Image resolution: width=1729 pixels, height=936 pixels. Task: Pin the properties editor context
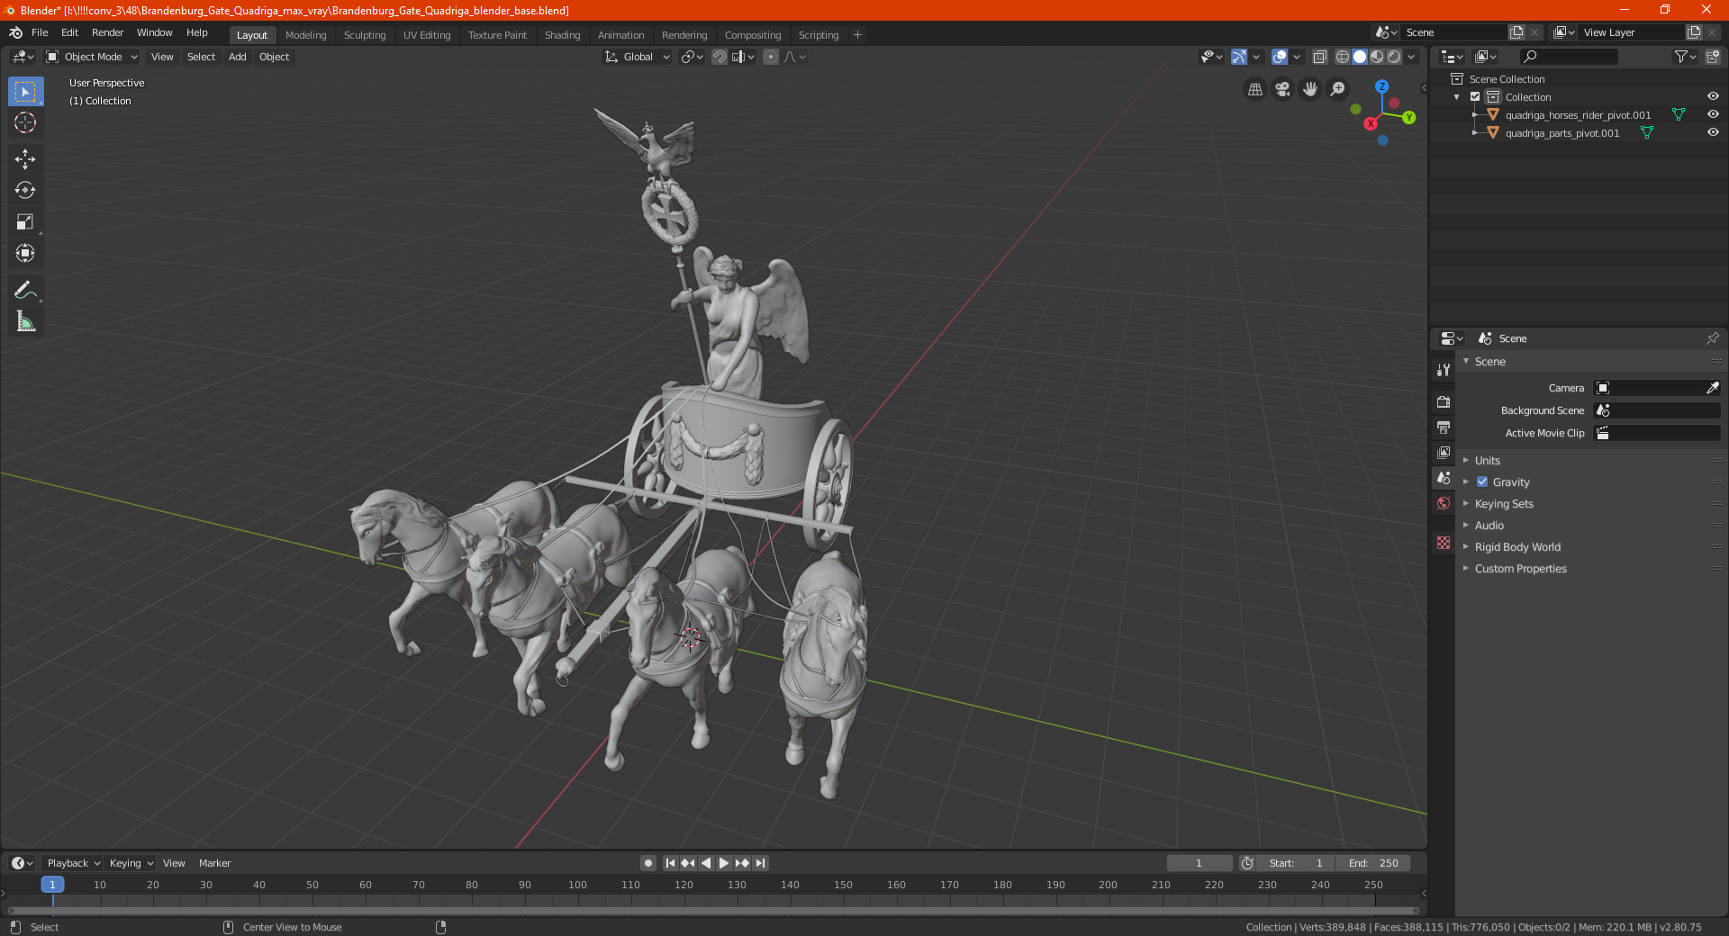pos(1712,338)
